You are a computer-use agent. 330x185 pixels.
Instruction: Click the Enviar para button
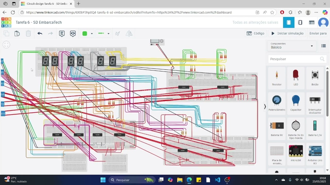318,33
